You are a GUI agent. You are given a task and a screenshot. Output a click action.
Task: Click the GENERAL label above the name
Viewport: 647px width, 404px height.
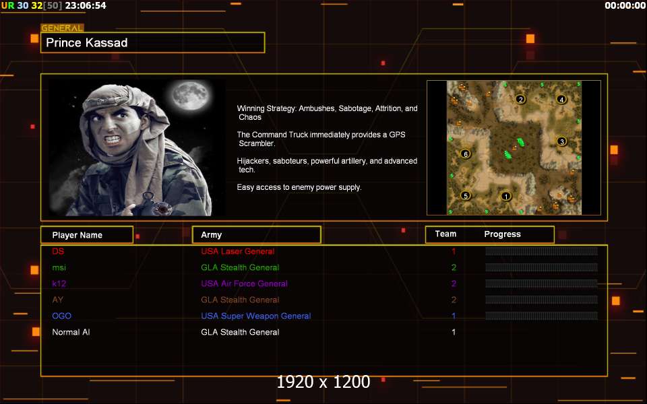pos(62,28)
